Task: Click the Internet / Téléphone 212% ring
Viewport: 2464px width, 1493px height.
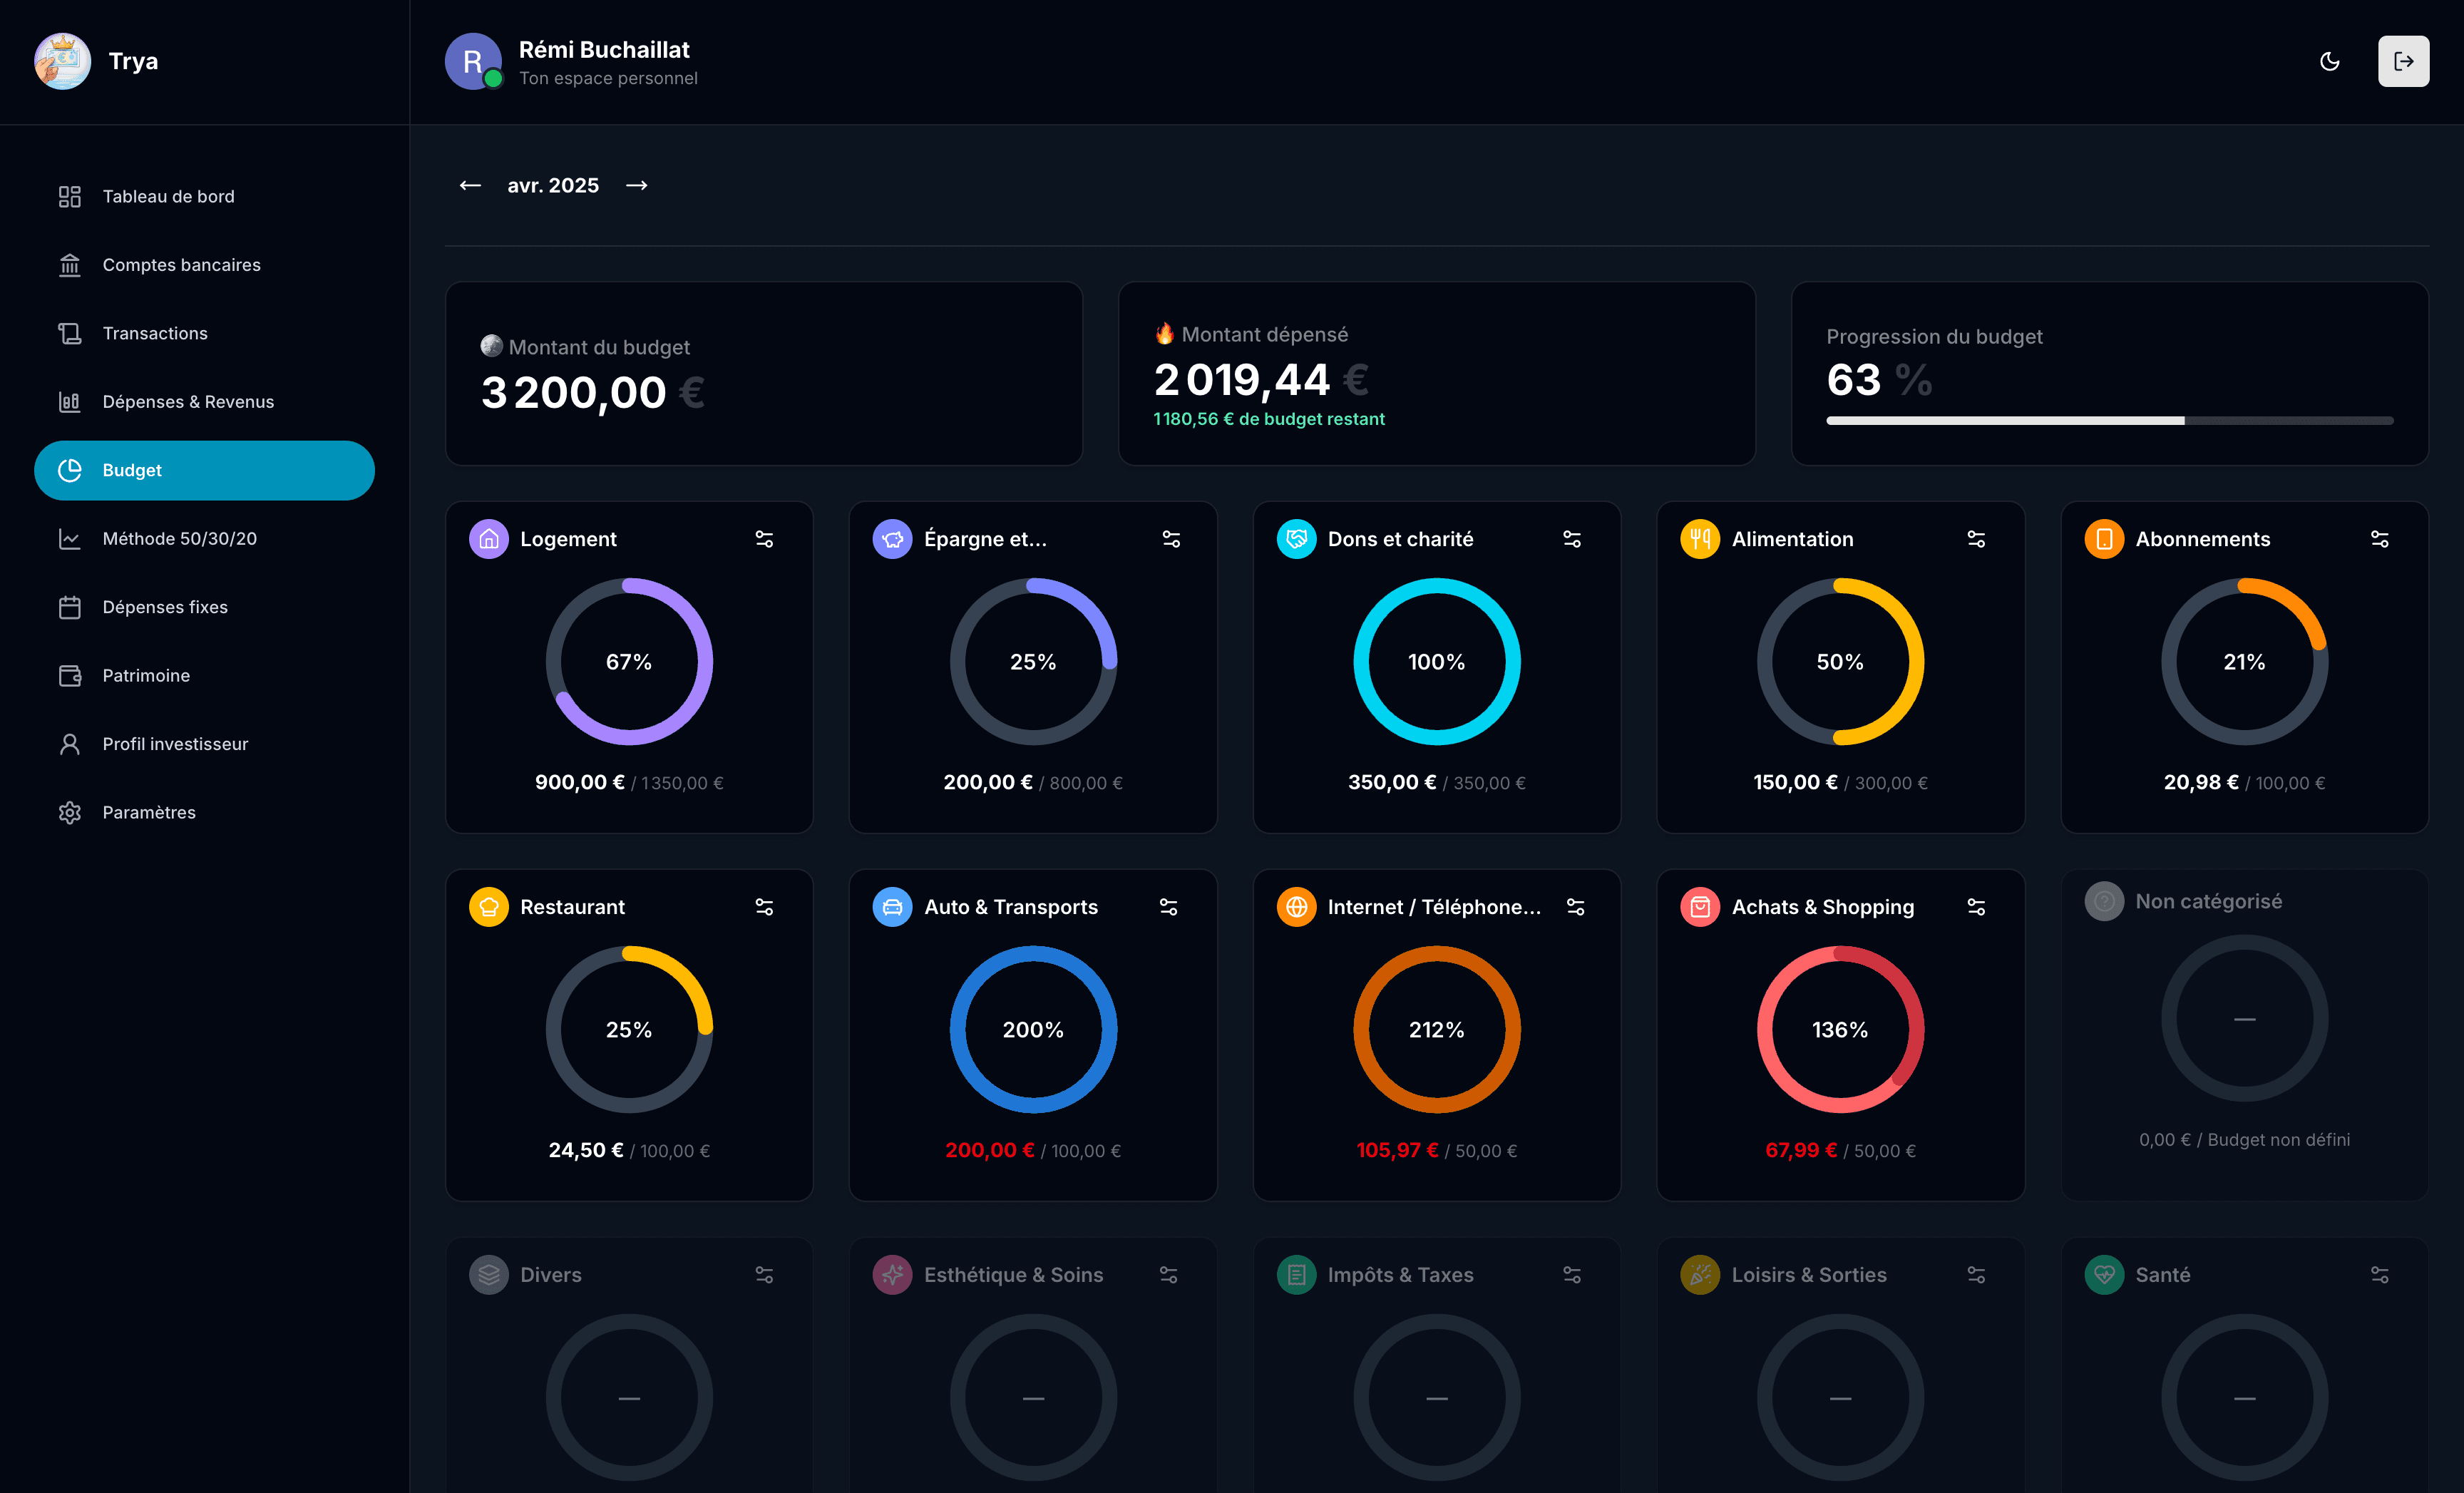Action: pos(1437,1029)
